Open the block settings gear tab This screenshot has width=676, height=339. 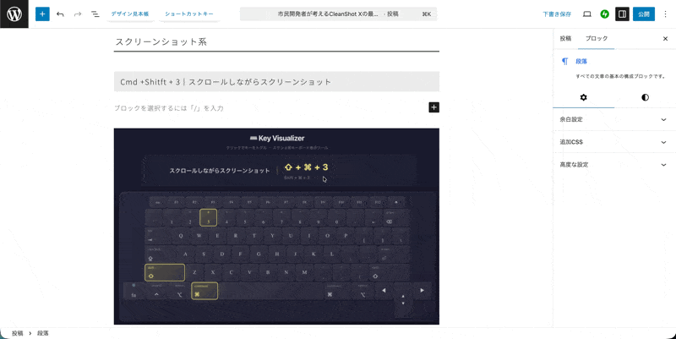pyautogui.click(x=583, y=97)
